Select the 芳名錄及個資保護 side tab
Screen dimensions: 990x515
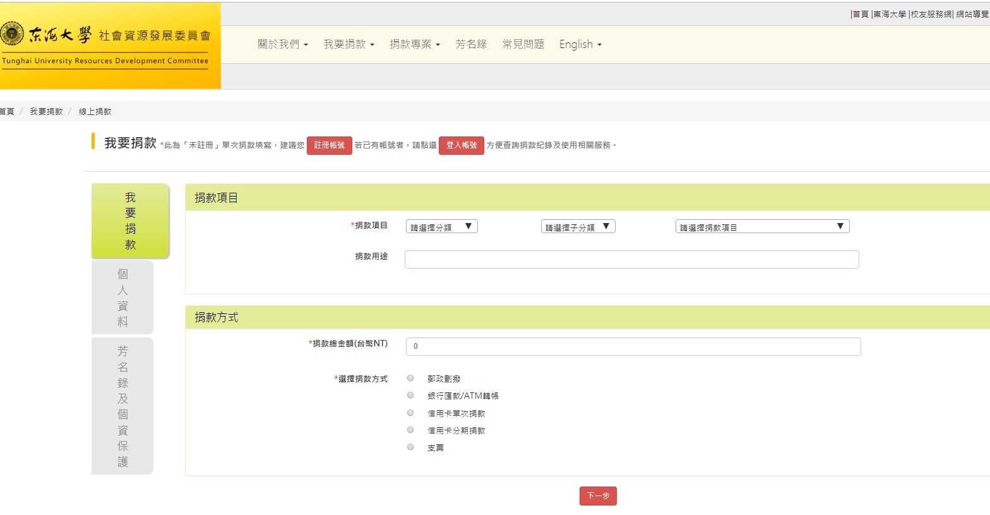pos(122,406)
